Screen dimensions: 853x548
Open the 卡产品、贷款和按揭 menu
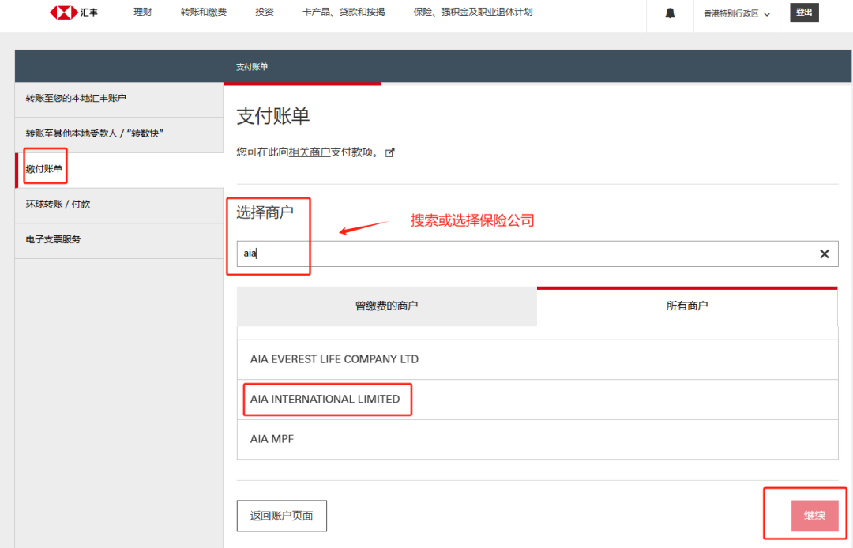[344, 13]
